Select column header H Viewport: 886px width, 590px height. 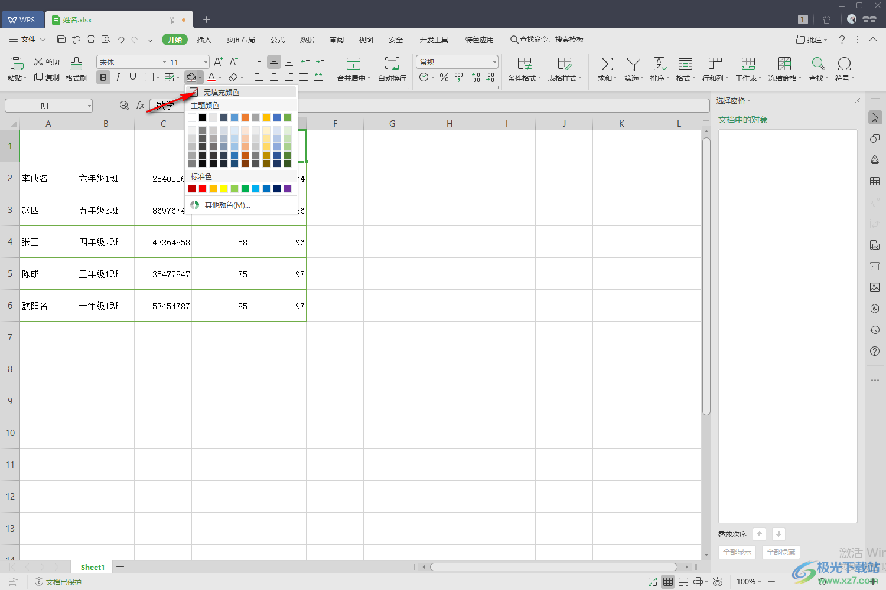point(449,123)
